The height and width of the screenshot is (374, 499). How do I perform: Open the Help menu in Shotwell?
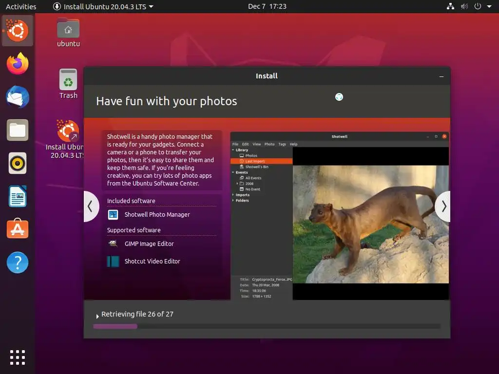(293, 144)
